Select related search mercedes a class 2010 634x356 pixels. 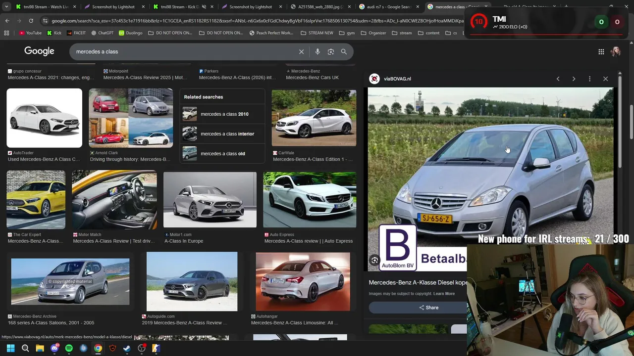click(x=222, y=114)
